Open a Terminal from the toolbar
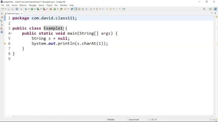This screenshot has height=122, width=218. (17, 9)
